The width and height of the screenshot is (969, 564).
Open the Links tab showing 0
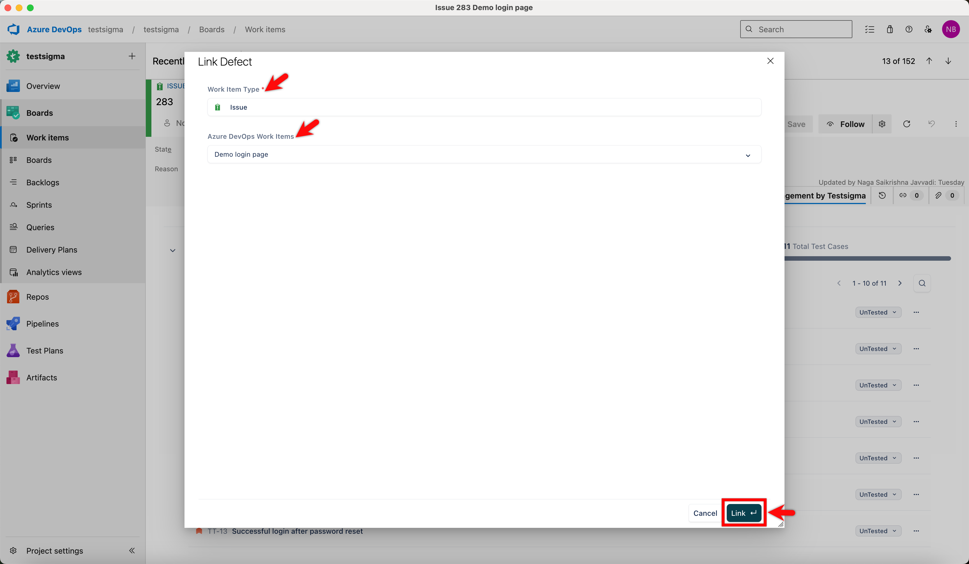pyautogui.click(x=911, y=196)
